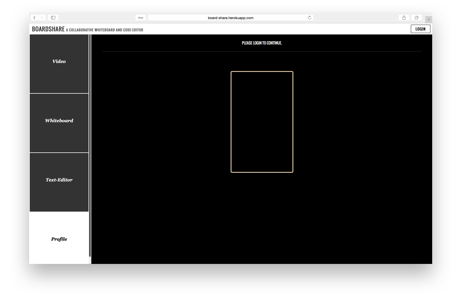Click the browser forward arrow
461x293 pixels.
click(42, 18)
